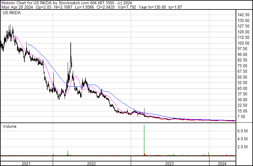This screenshot has width=253, height=166.
Task: Click the 7.50 price axis label
Action: tap(242, 116)
